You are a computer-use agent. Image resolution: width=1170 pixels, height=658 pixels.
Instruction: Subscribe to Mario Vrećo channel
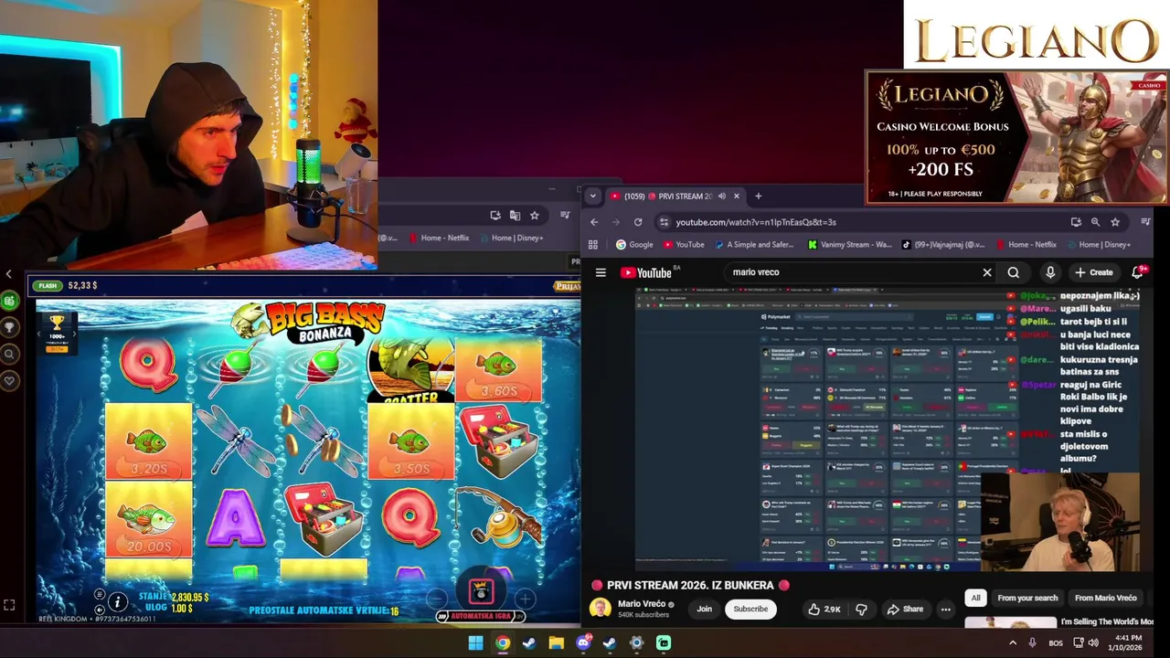[750, 609]
